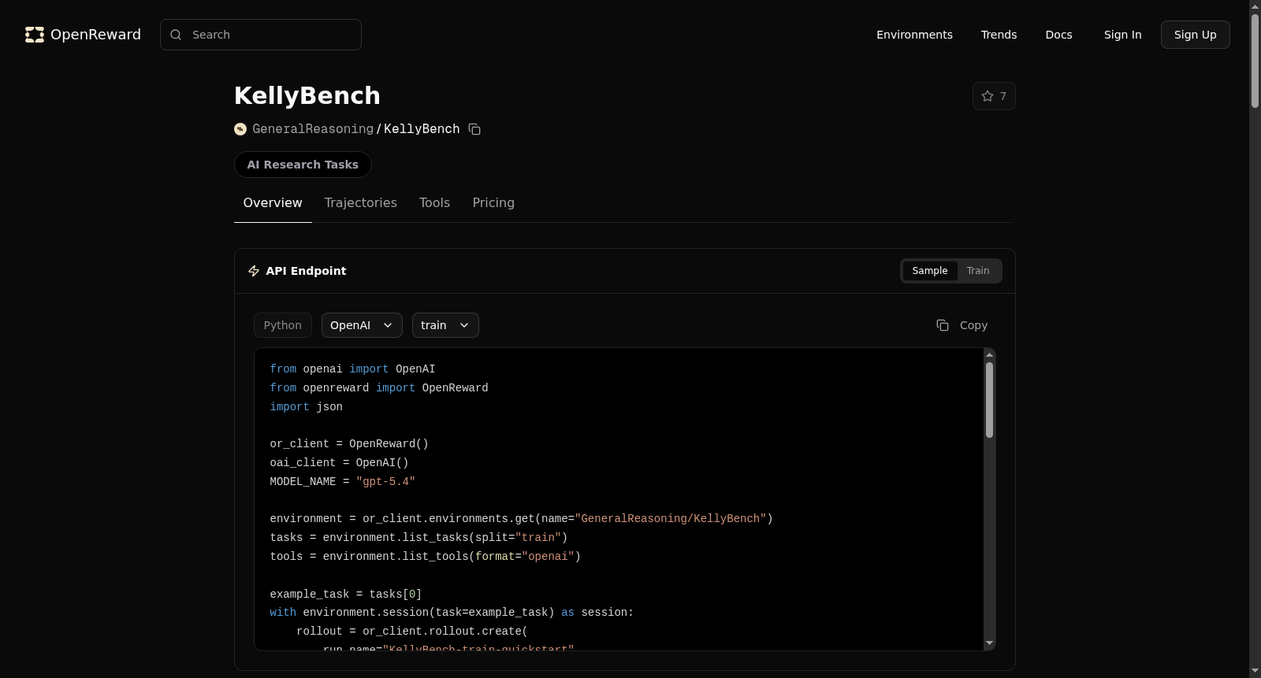Switch to the Train toggle option
The height and width of the screenshot is (678, 1261).
tap(978, 271)
